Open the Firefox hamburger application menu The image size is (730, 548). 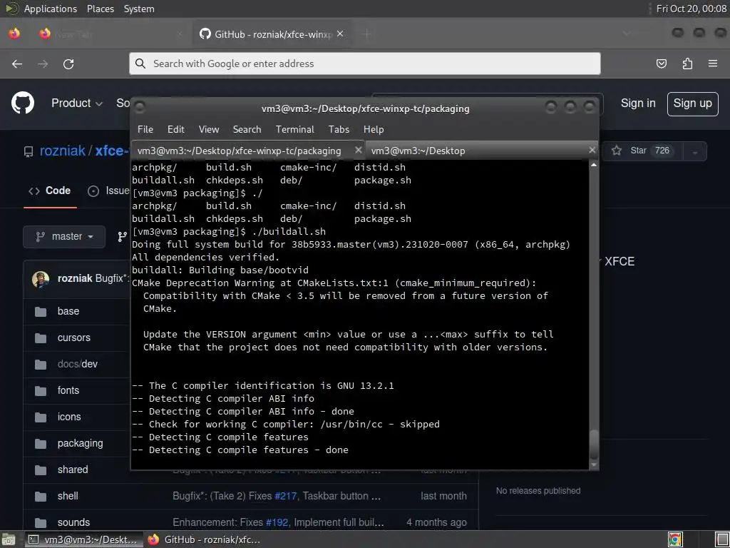(713, 64)
